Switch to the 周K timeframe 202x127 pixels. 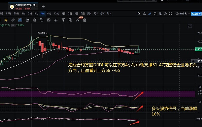(89, 14)
